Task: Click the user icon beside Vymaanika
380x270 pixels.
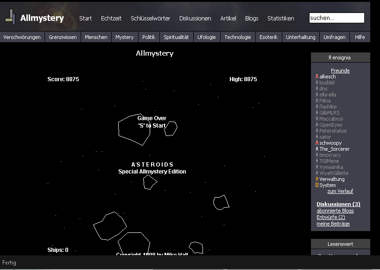Action: pos(317,167)
